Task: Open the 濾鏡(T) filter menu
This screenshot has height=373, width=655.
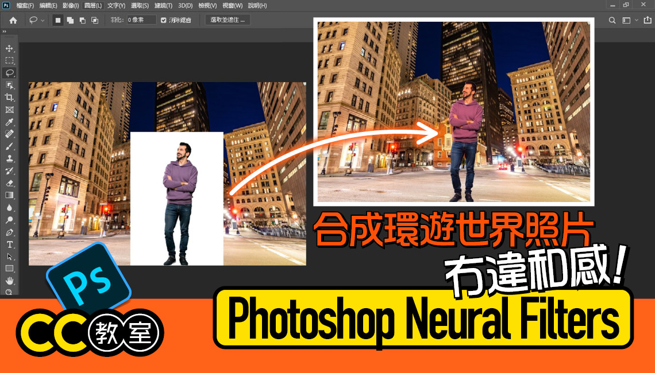Action: click(x=163, y=5)
